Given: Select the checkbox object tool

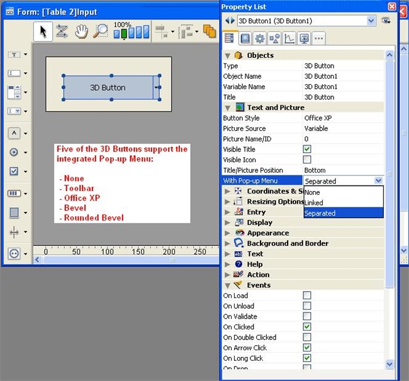Looking at the screenshot, I should [13, 171].
